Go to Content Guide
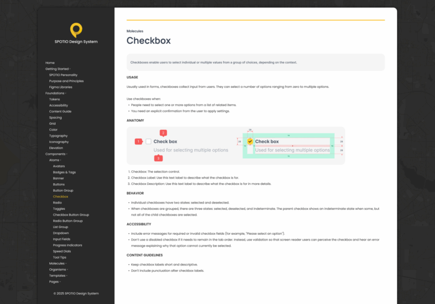Screen dimensions: 435x304 pyautogui.click(x=60, y=111)
